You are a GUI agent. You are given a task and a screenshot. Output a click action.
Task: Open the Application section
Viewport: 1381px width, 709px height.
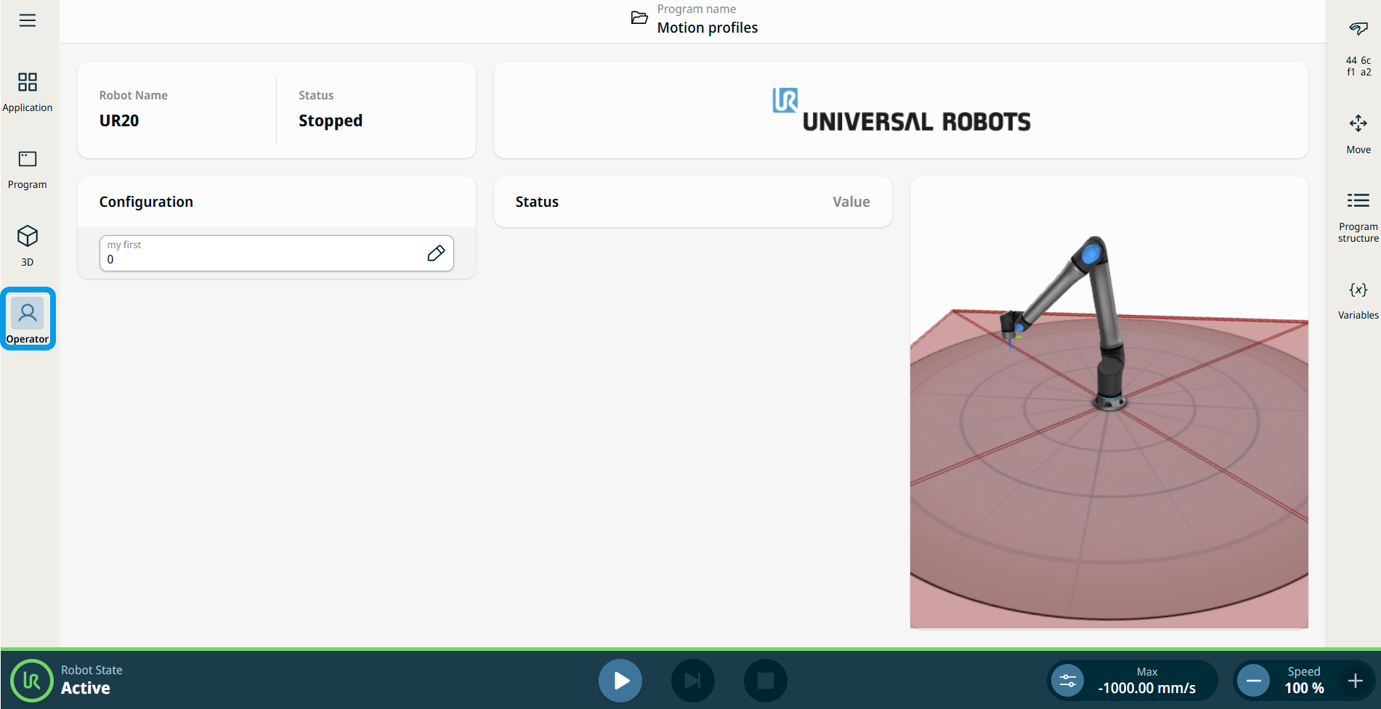coord(28,91)
